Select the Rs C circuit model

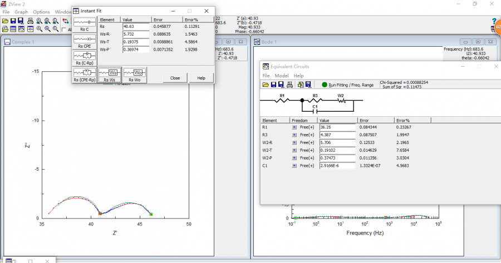tap(83, 24)
